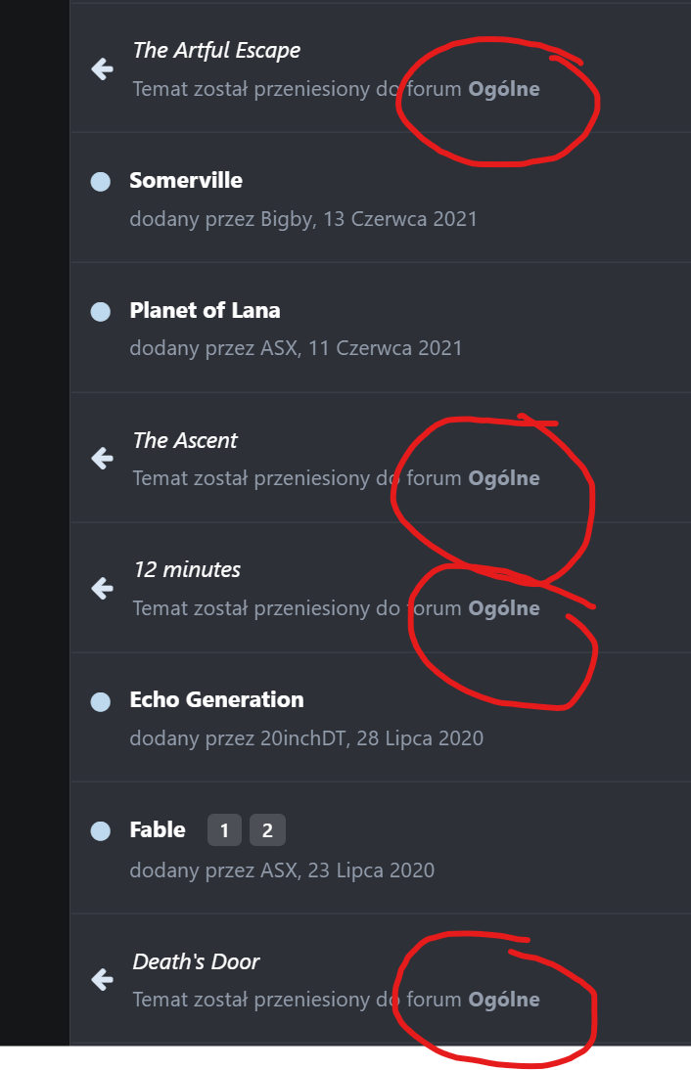Open The Artful Escape topic
The image size is (691, 1070).
pos(216,51)
